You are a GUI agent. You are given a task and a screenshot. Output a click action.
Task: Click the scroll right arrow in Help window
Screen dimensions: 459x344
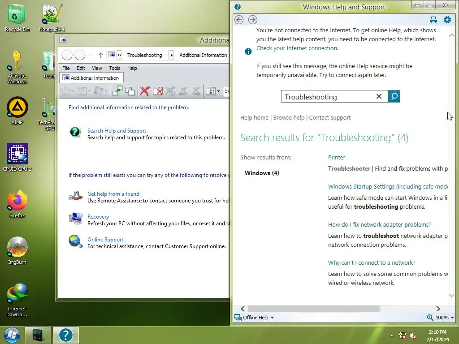coord(438,309)
